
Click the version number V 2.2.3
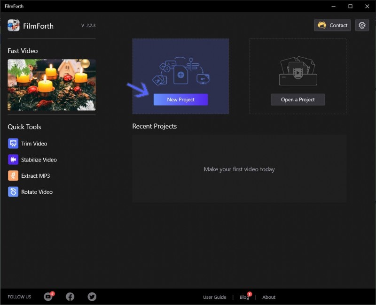[x=89, y=26]
